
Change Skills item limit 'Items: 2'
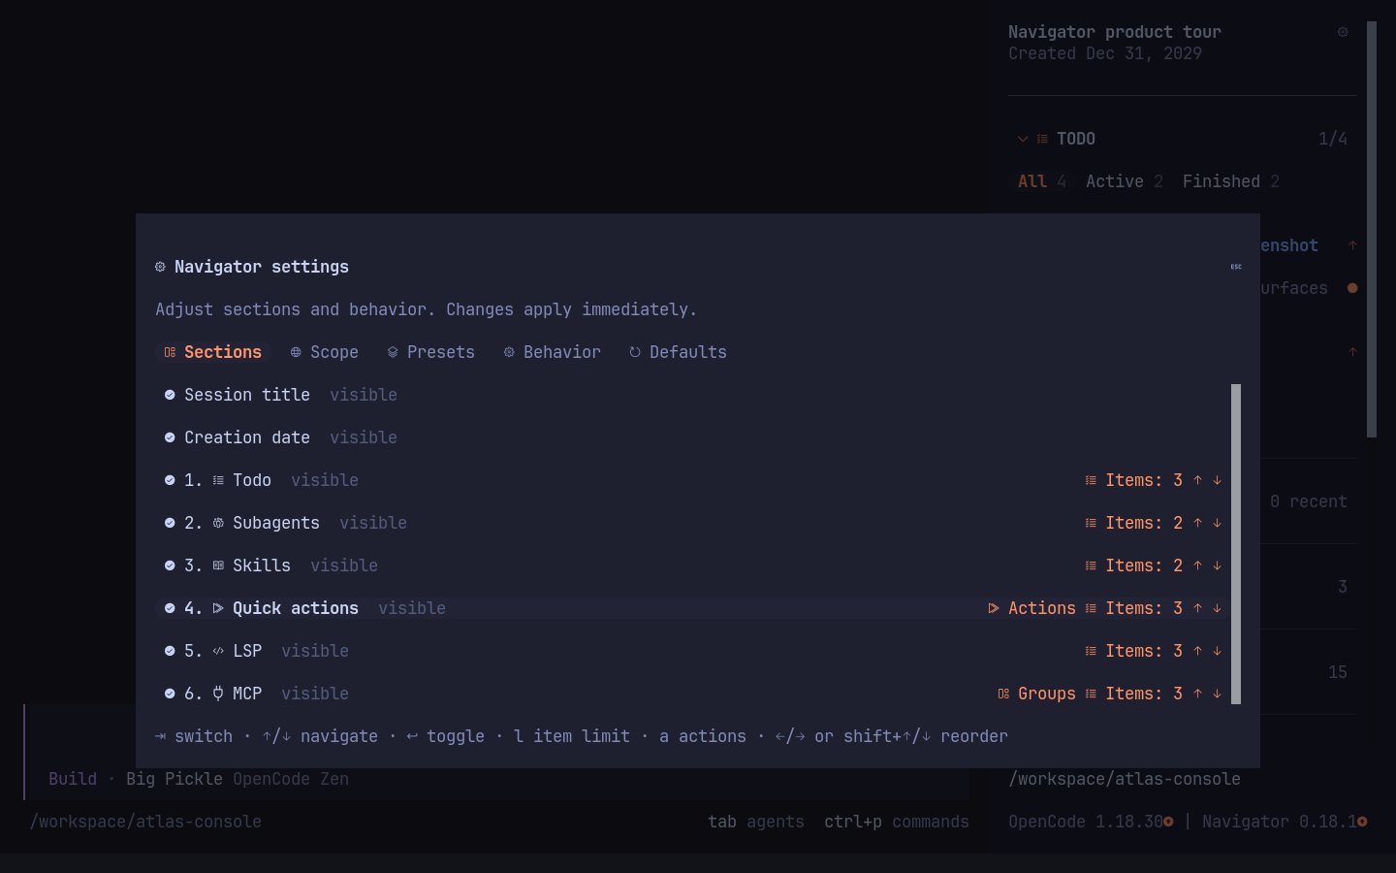click(1134, 566)
